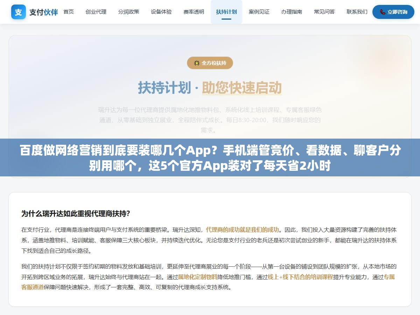Click the sparkle icon in 全方位扶持 badge
Image resolution: width=420 pixels, height=315 pixels.
pos(197,63)
